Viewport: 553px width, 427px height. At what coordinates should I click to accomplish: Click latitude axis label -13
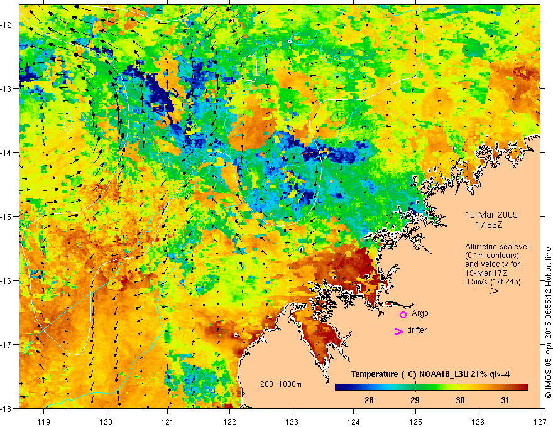pos(6,89)
